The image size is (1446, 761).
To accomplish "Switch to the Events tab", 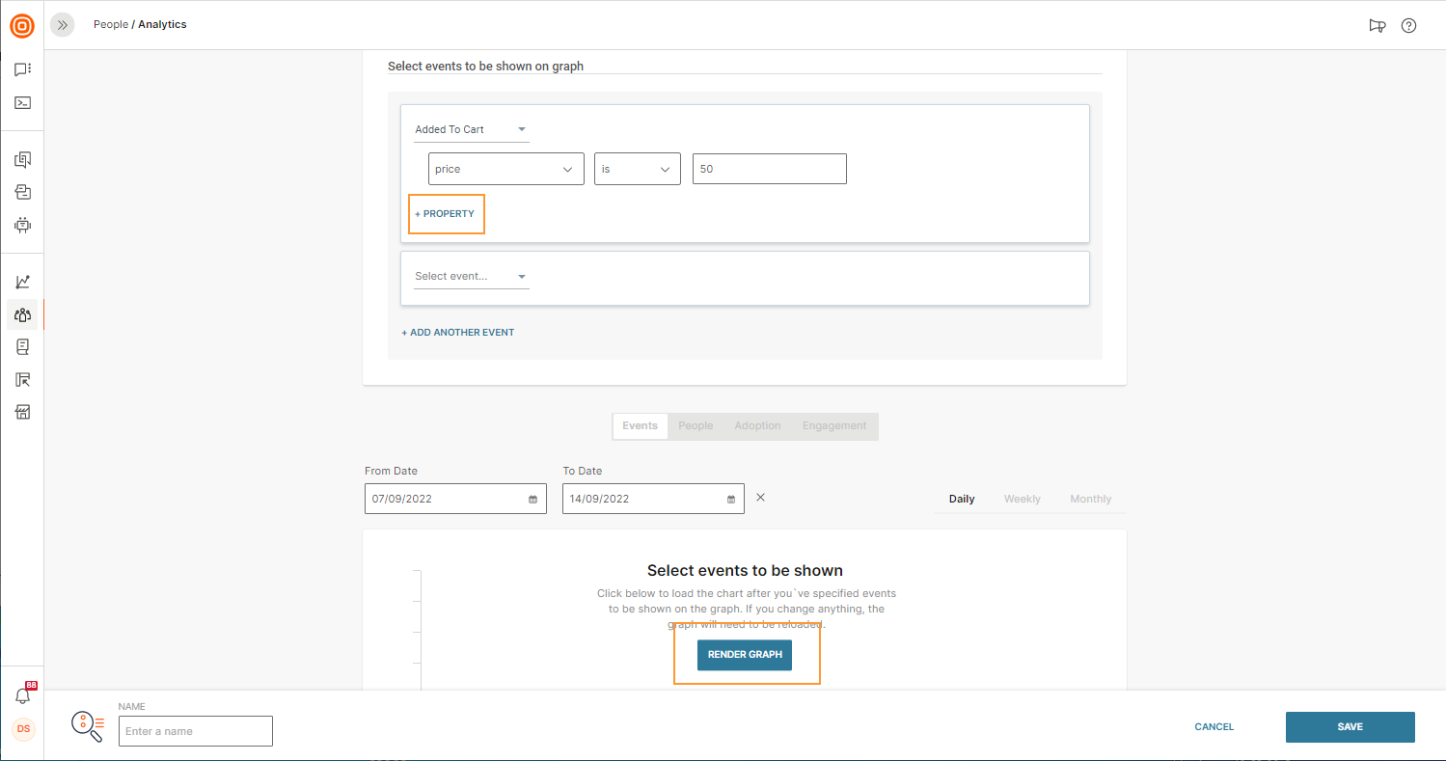I will (x=641, y=425).
